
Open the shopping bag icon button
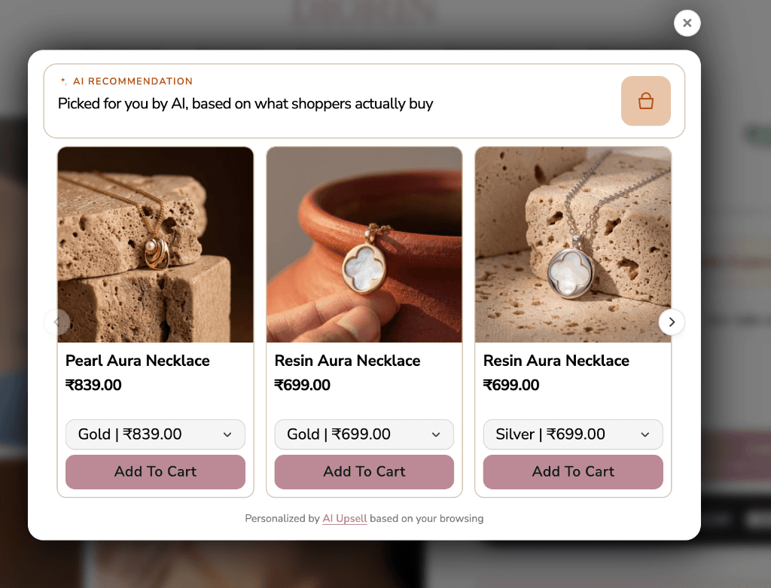645,101
